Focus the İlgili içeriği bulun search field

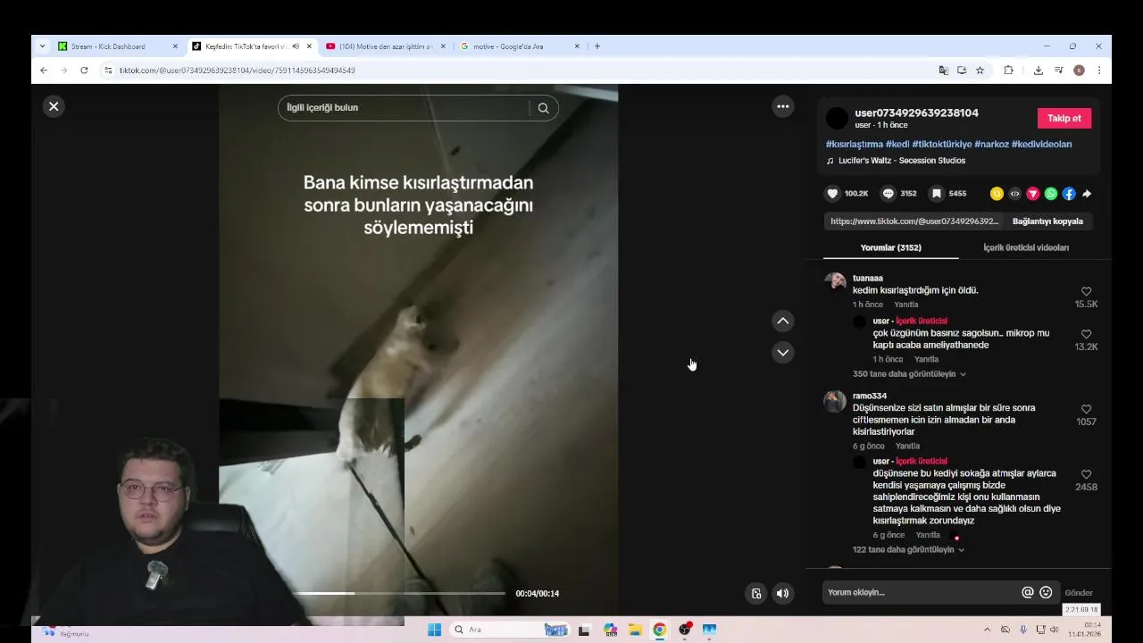pos(404,108)
